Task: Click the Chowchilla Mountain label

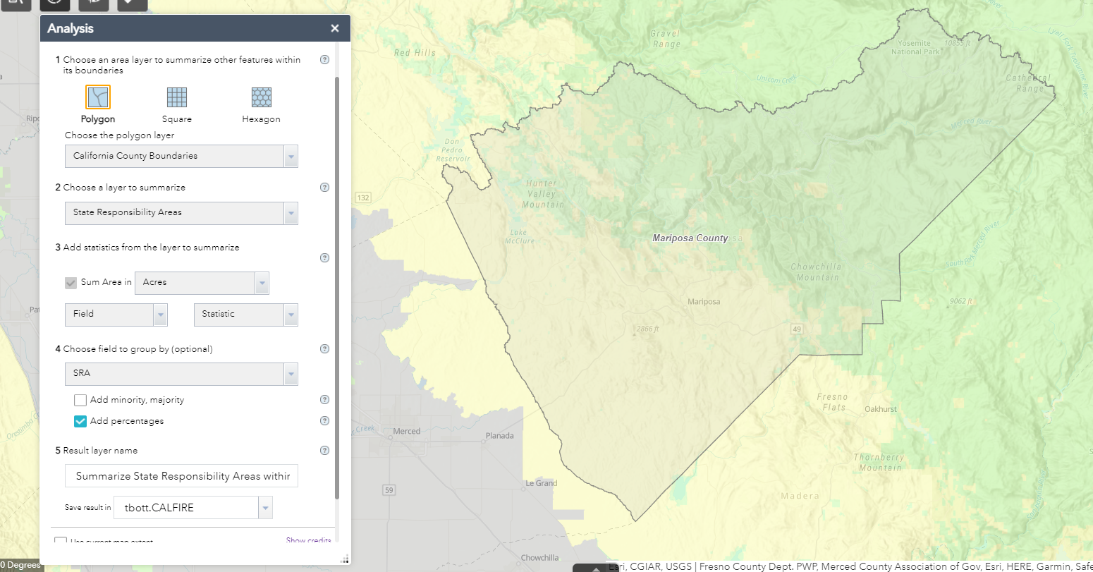Action: coord(816,272)
